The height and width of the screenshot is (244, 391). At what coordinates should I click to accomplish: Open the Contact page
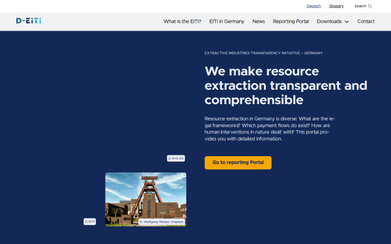pos(366,21)
